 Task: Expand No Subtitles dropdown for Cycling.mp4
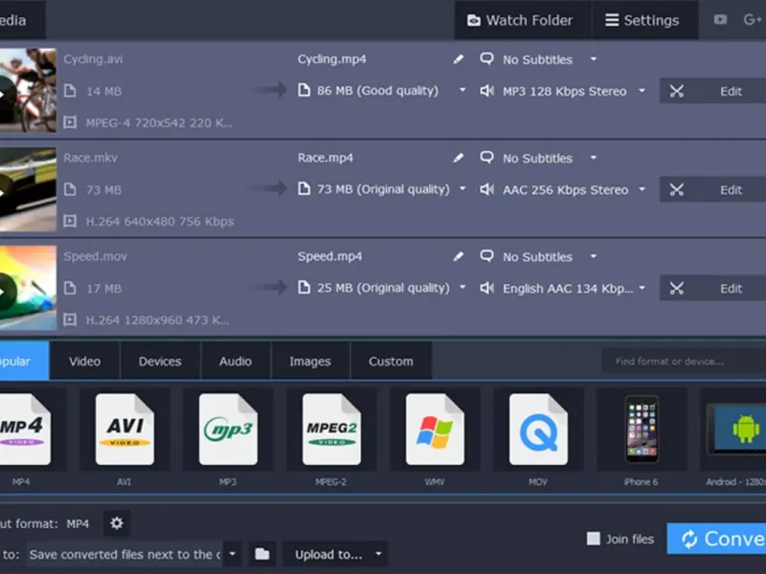(594, 59)
